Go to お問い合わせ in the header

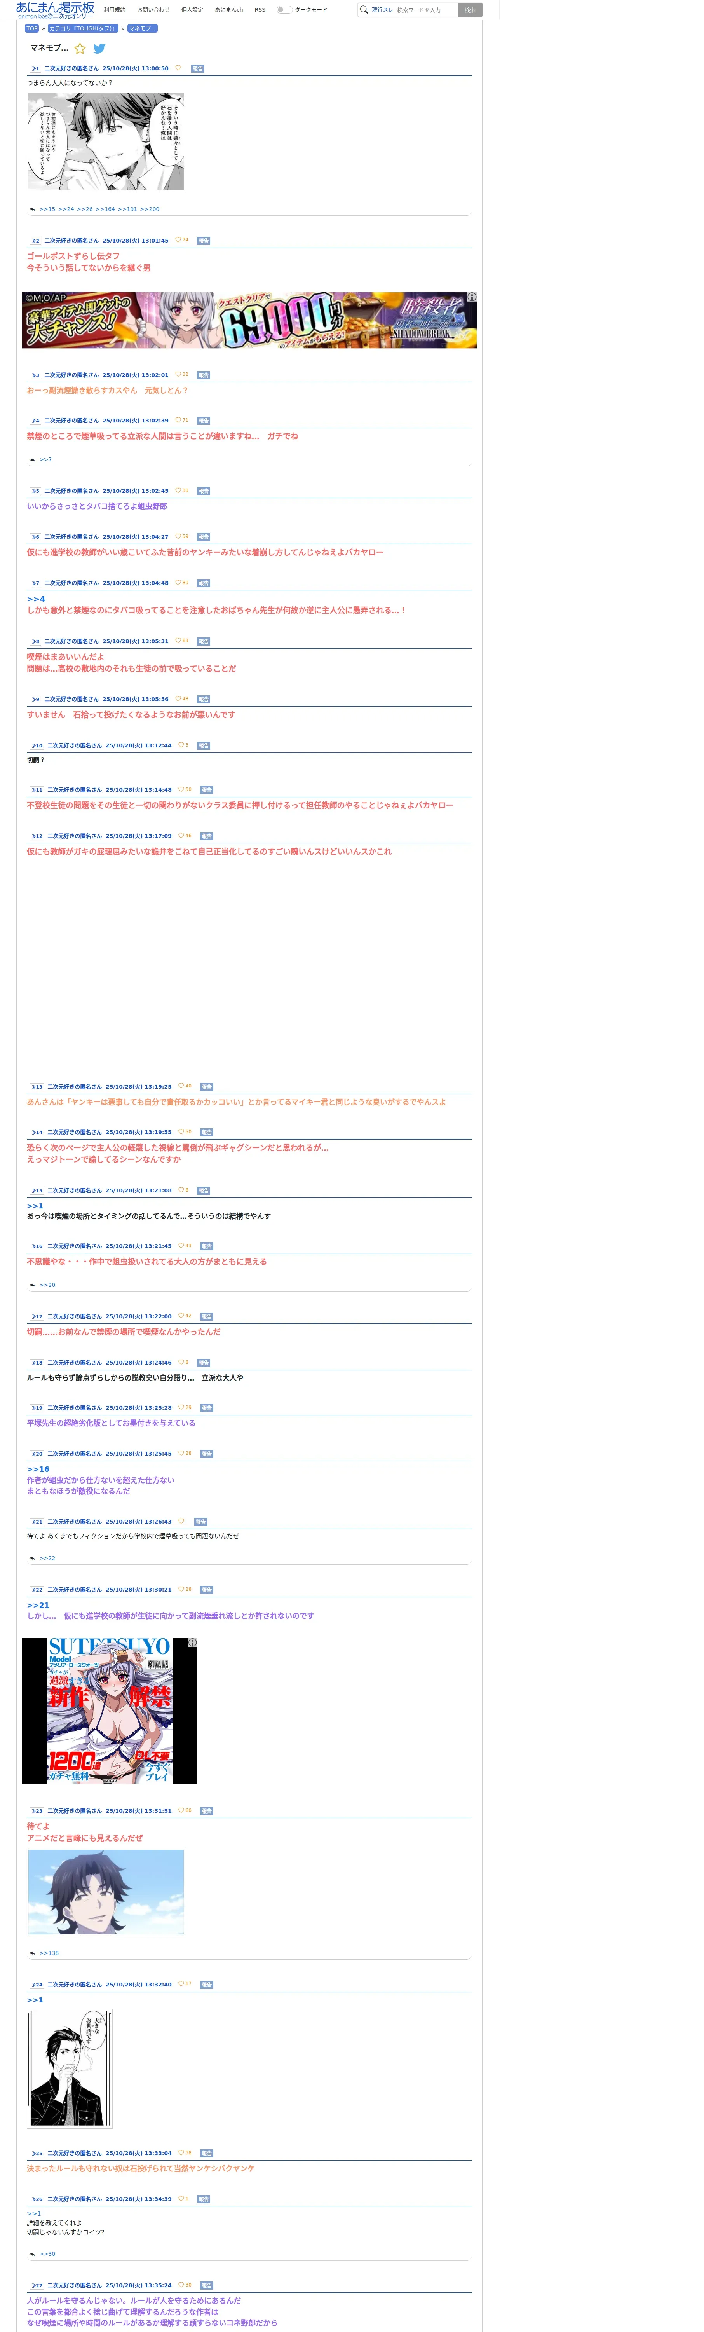coord(153,10)
